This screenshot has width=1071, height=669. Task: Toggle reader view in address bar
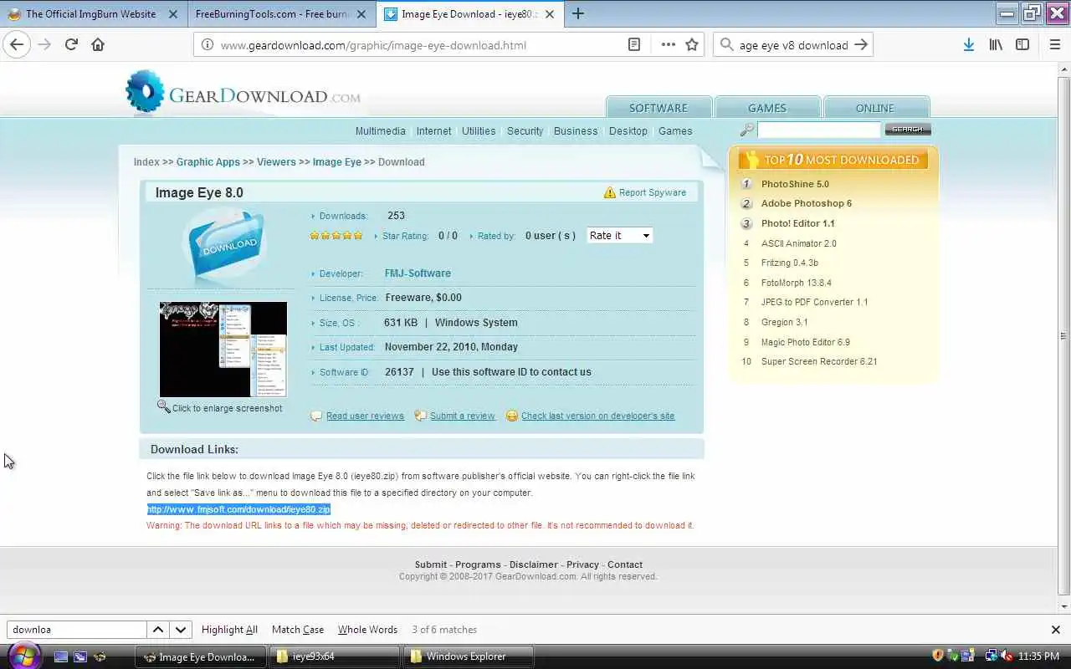634,45
